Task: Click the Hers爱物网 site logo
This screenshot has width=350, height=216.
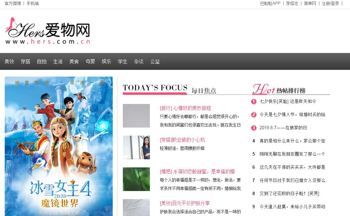Action: [x=48, y=31]
